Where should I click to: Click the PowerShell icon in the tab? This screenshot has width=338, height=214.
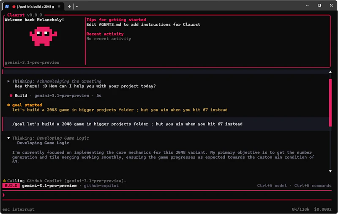pos(7,6)
